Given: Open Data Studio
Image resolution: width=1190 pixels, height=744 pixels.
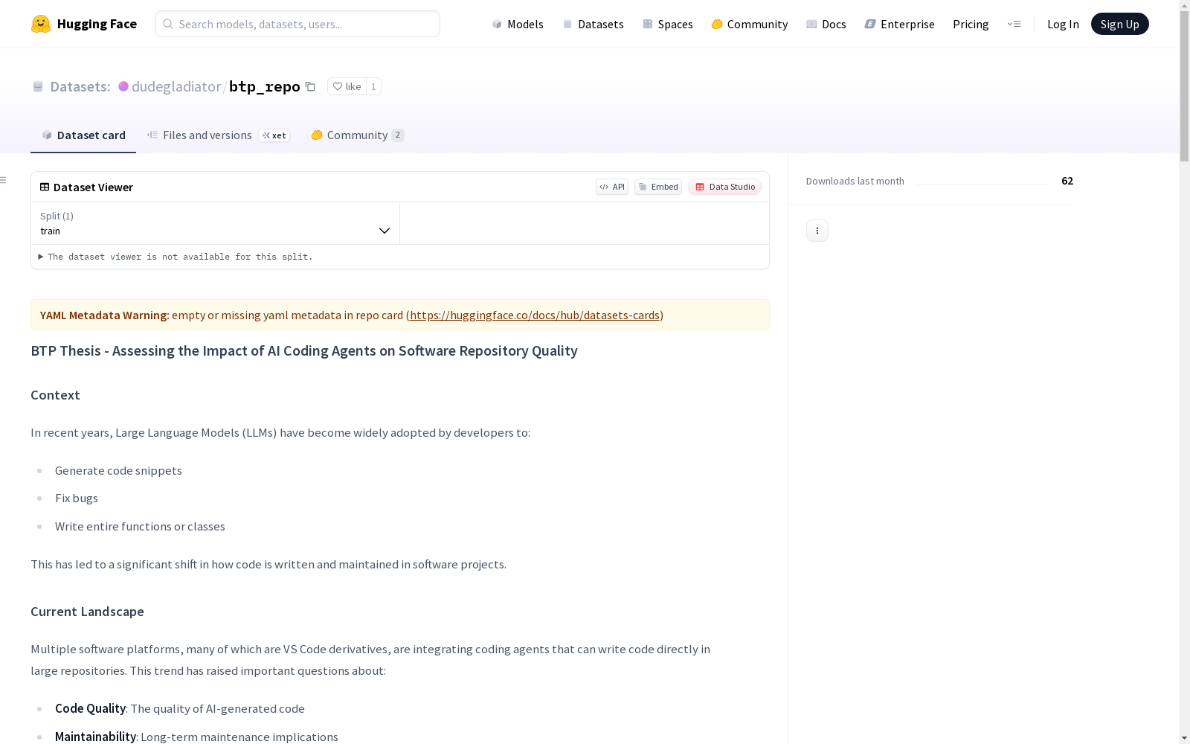Looking at the screenshot, I should [725, 187].
